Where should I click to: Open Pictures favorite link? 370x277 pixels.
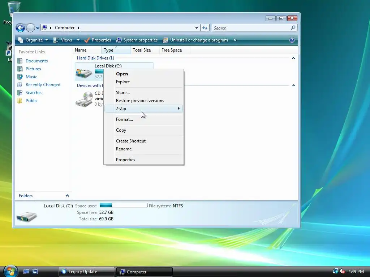(x=33, y=69)
